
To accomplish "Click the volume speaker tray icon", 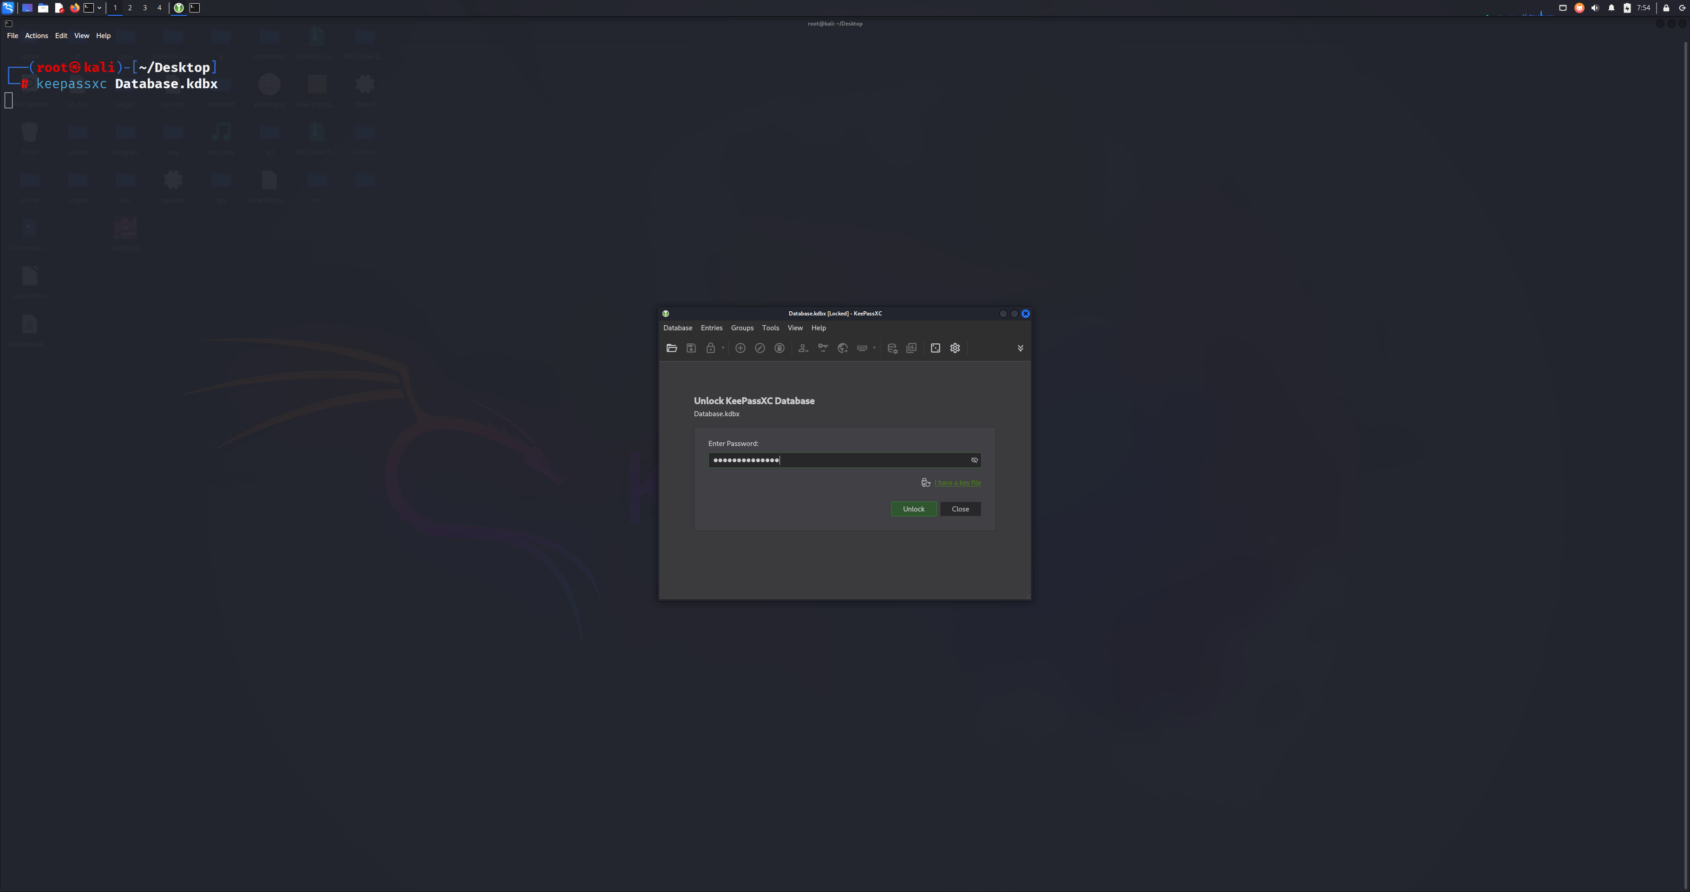I will [1595, 8].
